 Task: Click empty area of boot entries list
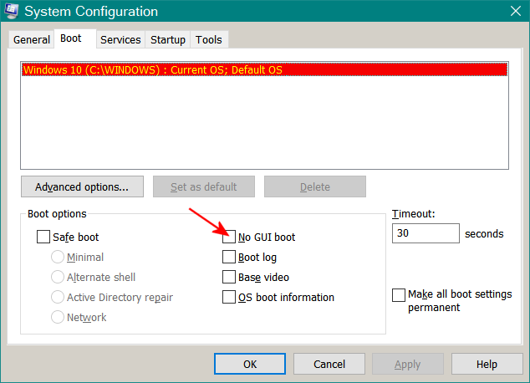tap(265, 124)
